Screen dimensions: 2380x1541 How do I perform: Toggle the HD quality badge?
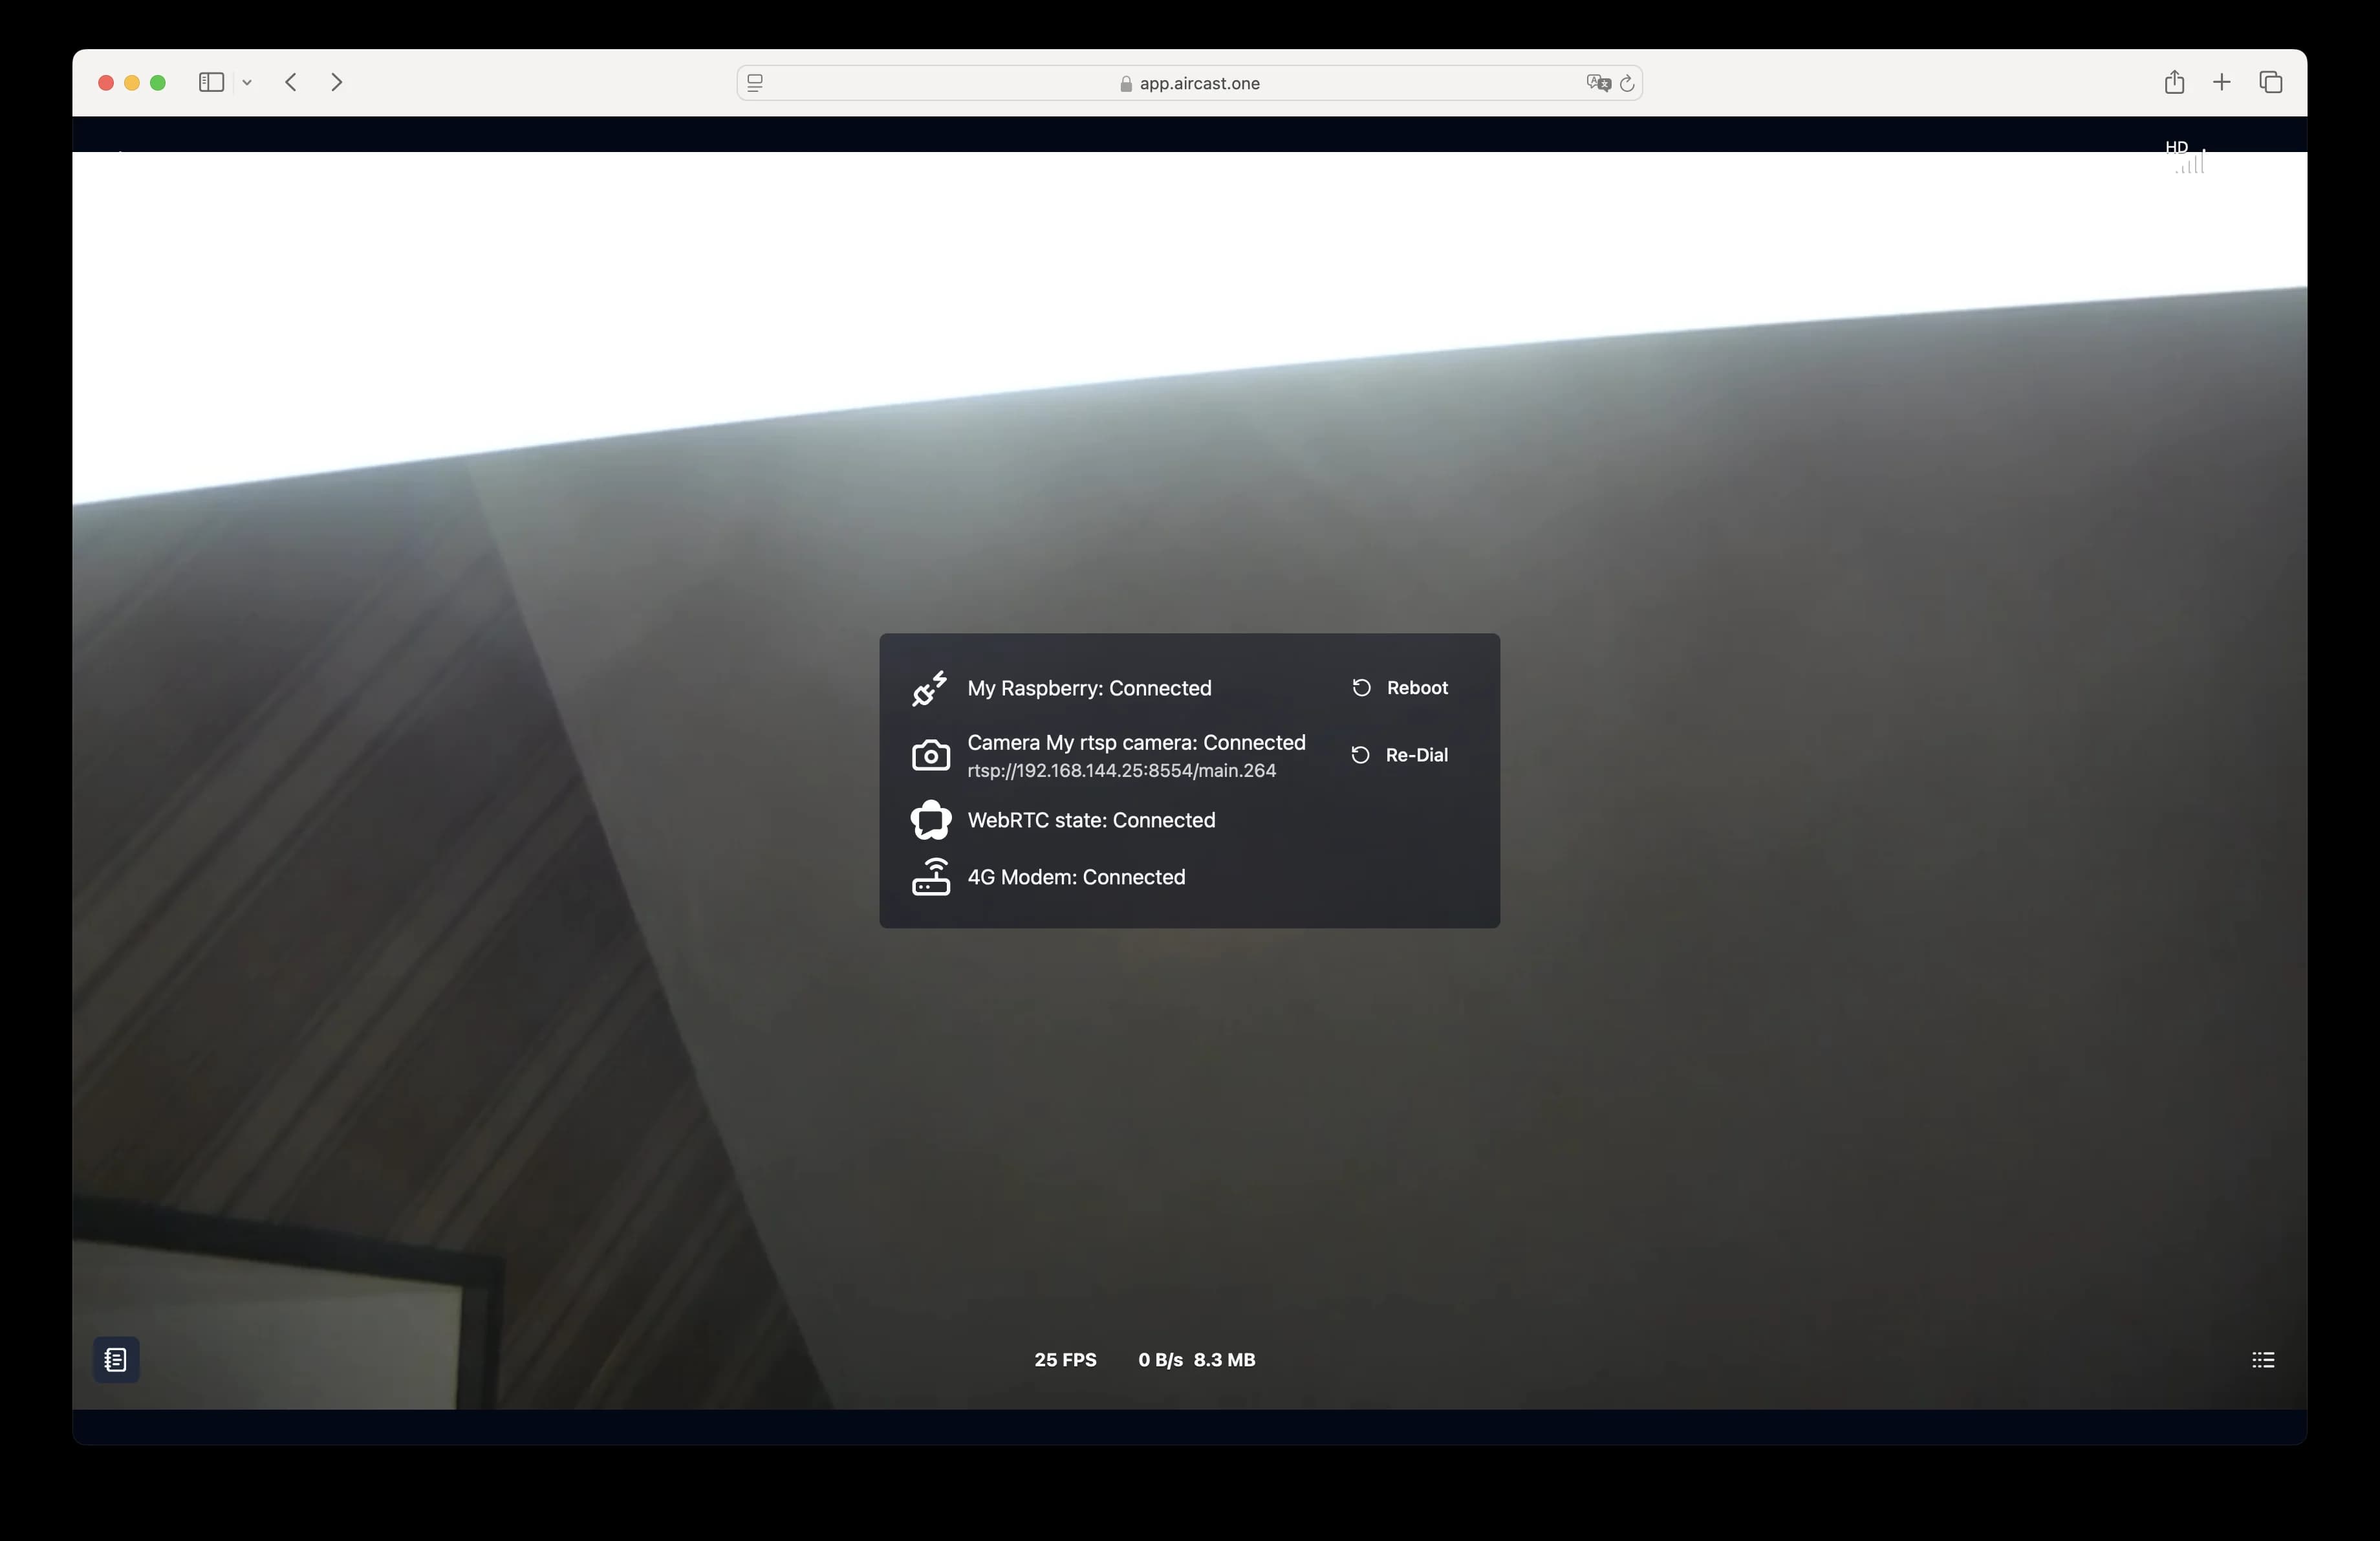pyautogui.click(x=2176, y=146)
